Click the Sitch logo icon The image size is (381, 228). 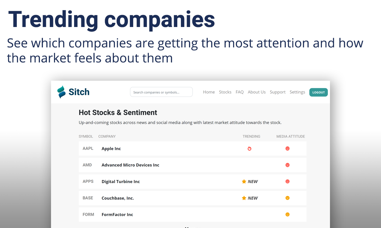coord(61,92)
